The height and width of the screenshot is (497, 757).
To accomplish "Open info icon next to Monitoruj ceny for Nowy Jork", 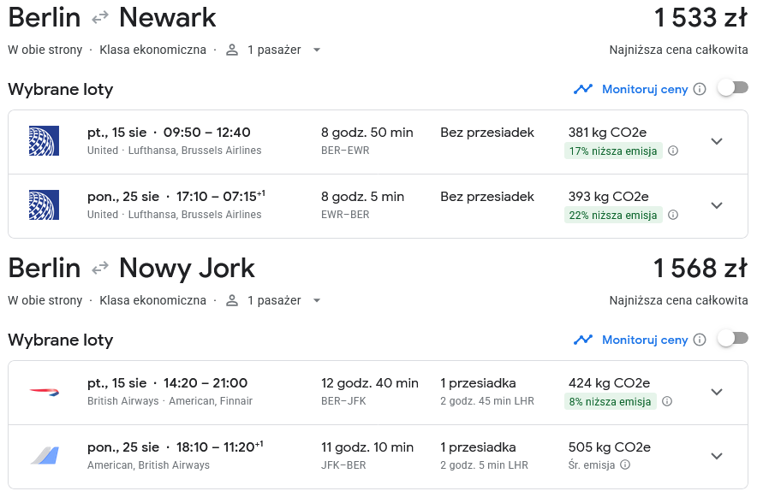I will 700,340.
